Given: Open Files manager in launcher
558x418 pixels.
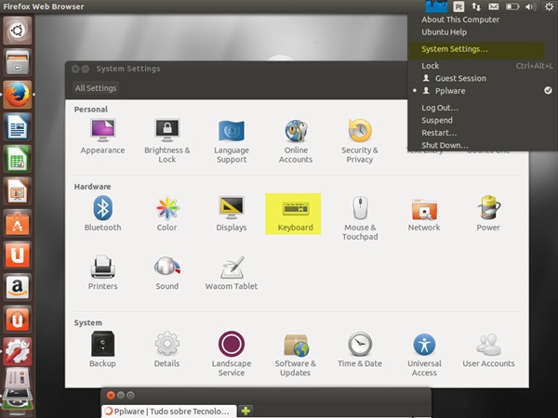Looking at the screenshot, I should click(x=17, y=62).
